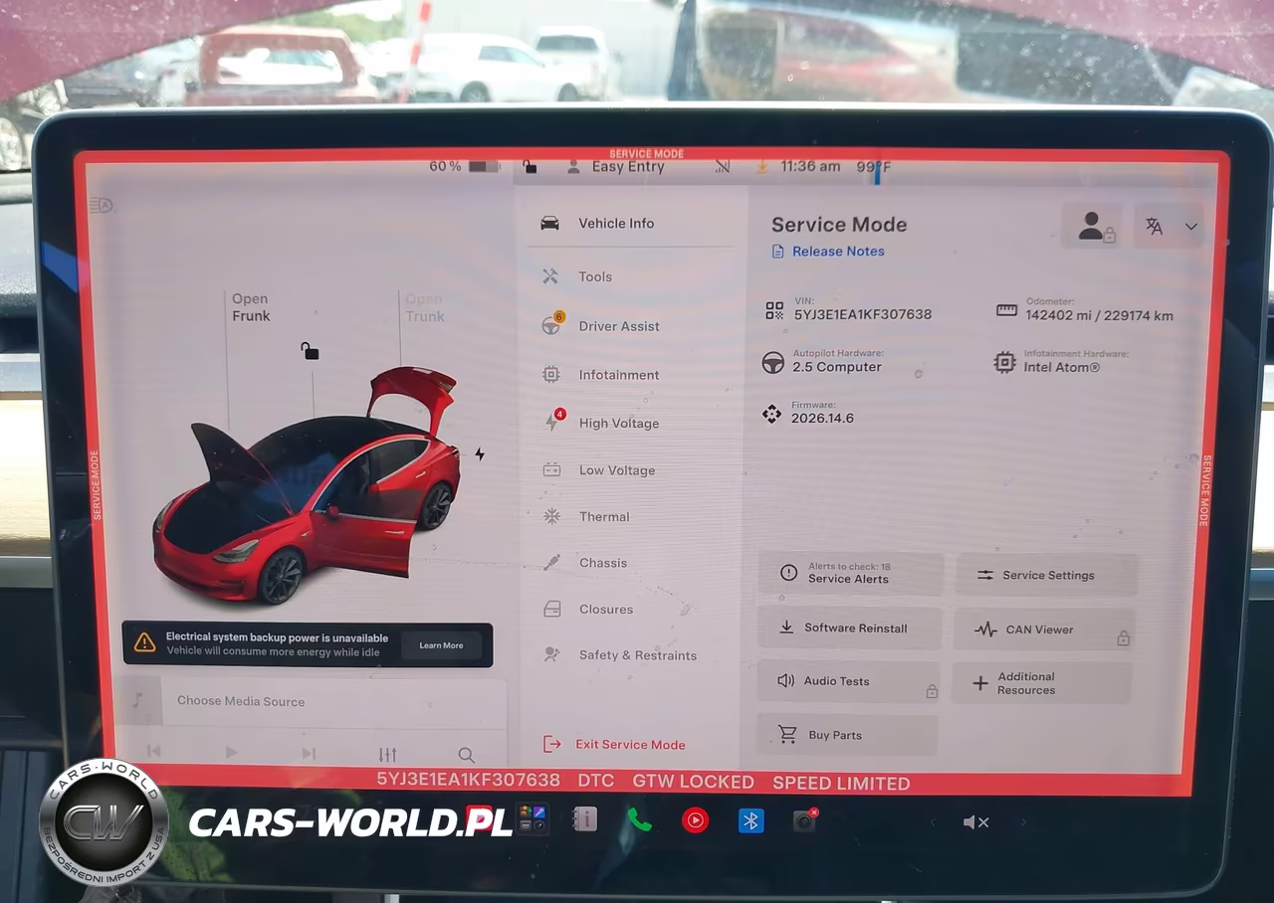
Task: Tap the software download arrow status icon
Action: 761,166
